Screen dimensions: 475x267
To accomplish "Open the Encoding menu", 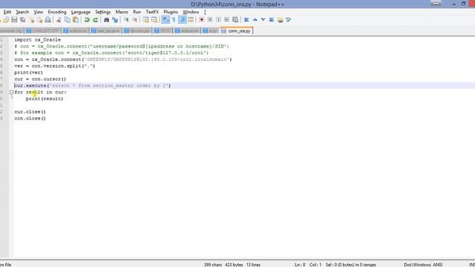I will tap(57, 12).
